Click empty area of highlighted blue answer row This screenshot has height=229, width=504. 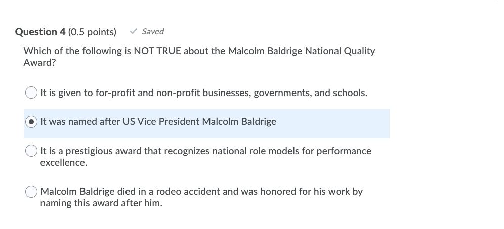point(334,123)
